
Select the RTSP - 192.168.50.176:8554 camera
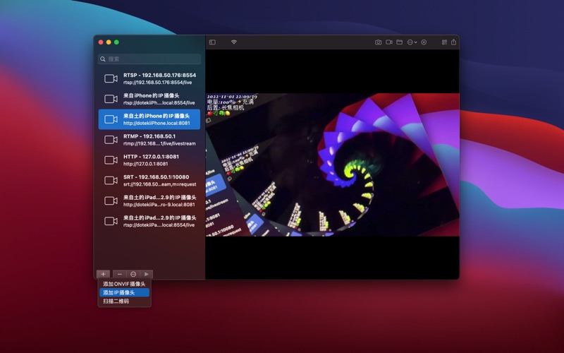point(149,78)
